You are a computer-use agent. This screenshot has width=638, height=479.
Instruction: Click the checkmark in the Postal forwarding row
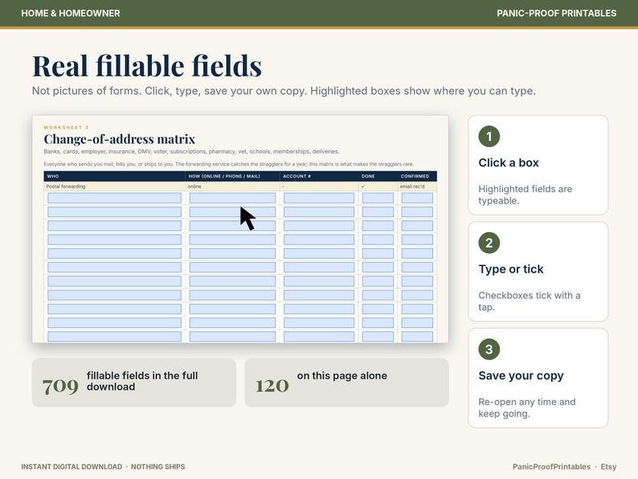point(363,186)
